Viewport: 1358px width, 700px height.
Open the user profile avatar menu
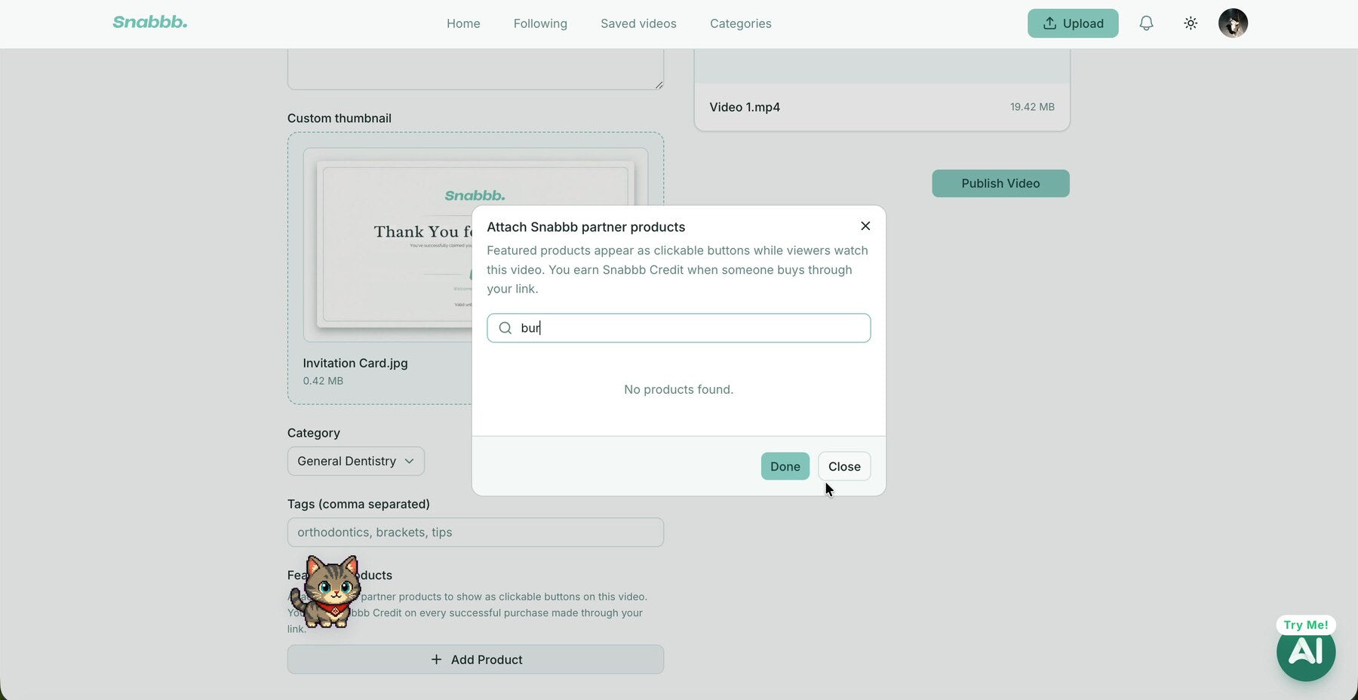click(x=1233, y=23)
